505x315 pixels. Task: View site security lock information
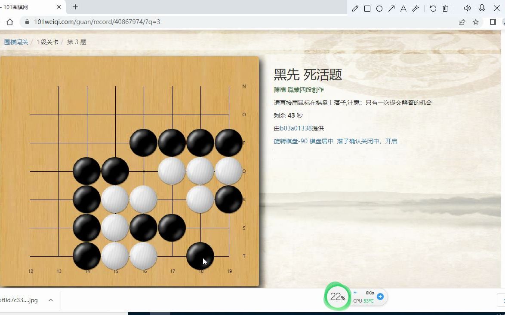pos(27,22)
